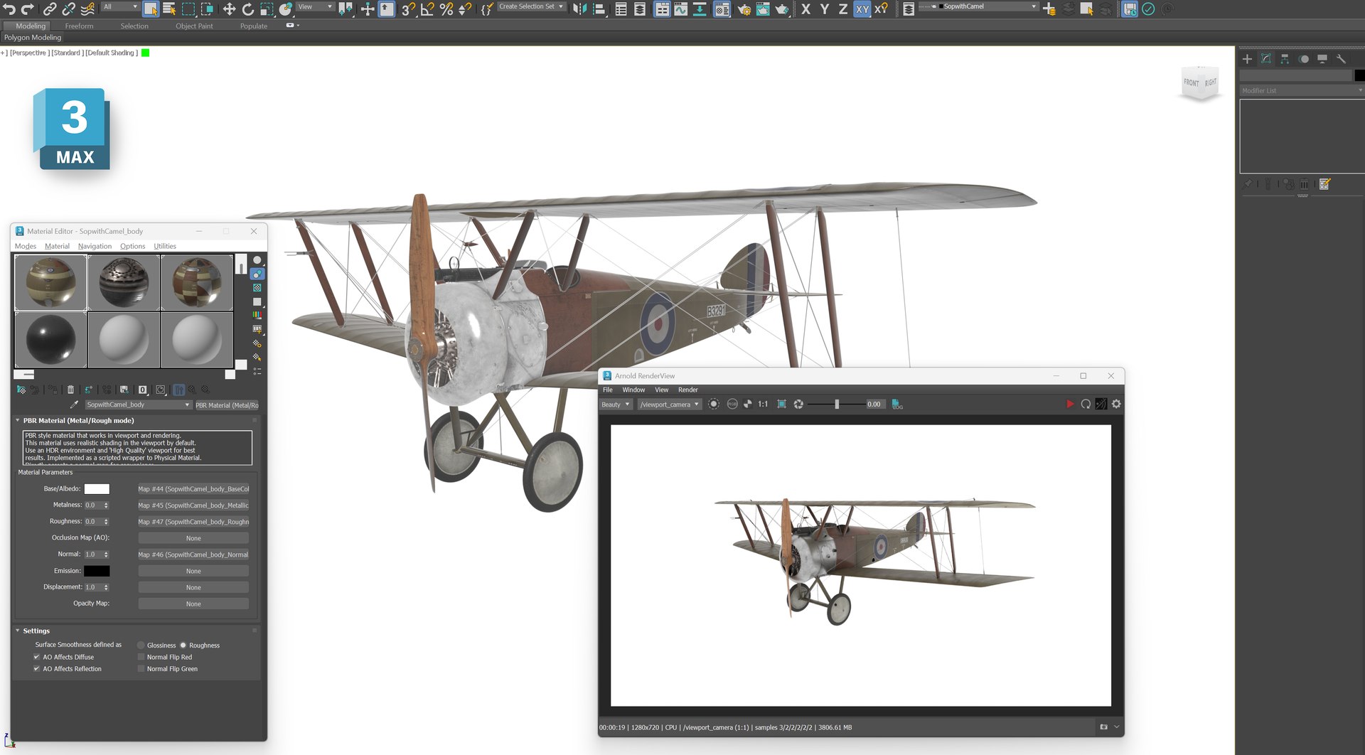The image size is (1365, 755).
Task: Click the Select and Link chain icon
Action: [x=50, y=9]
